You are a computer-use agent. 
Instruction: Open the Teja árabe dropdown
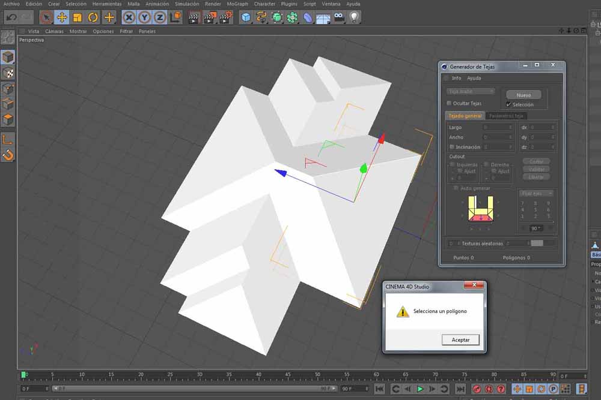click(x=471, y=92)
